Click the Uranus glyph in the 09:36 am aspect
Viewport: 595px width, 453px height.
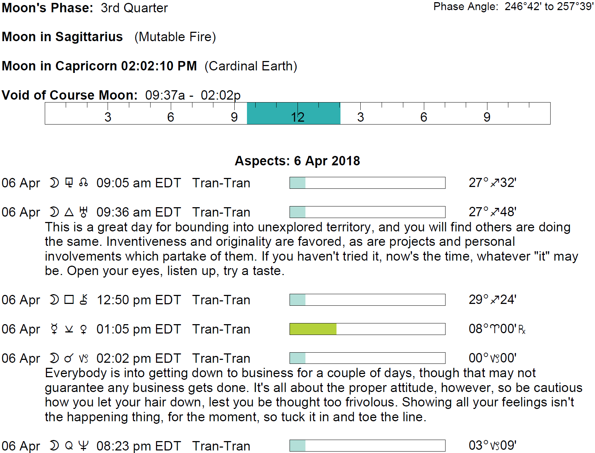tap(83, 212)
